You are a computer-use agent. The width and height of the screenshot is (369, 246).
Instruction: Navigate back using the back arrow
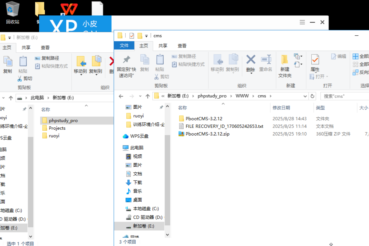[x=121, y=96]
